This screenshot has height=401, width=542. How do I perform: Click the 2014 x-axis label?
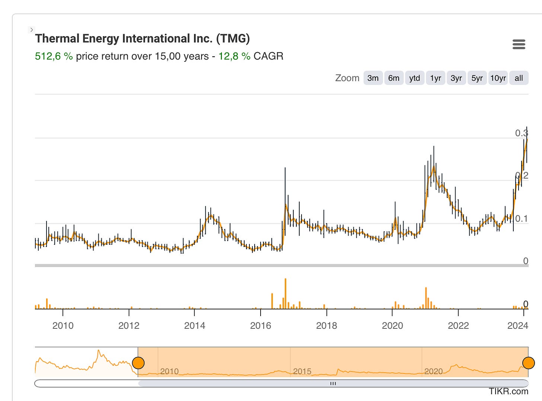pyautogui.click(x=195, y=325)
